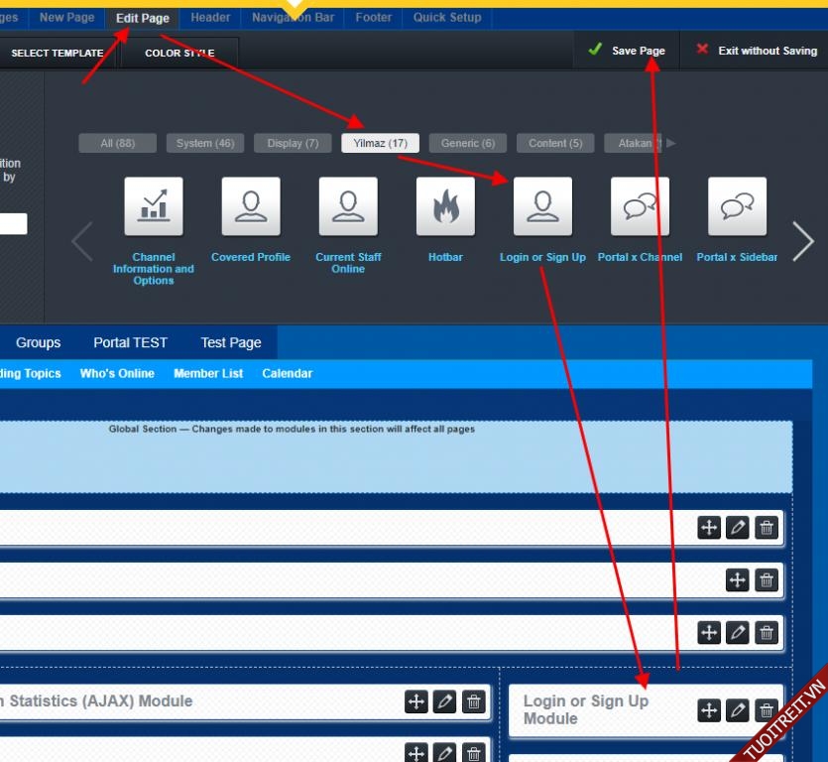Switch to the Header tab

[210, 17]
